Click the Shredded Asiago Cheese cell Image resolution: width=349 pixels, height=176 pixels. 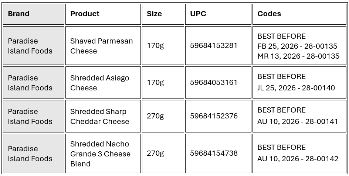(x=100, y=83)
